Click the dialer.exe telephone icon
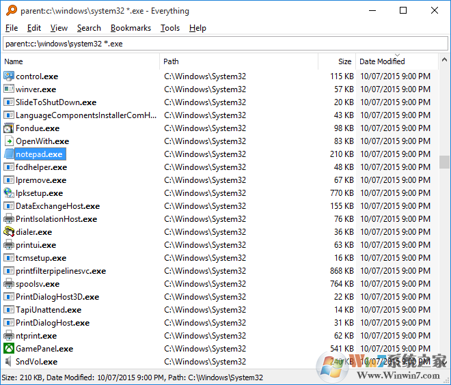The width and height of the screenshot is (451, 385). [9, 232]
